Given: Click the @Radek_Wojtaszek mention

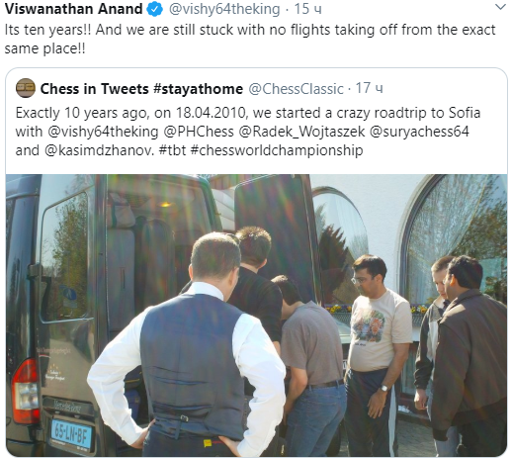Looking at the screenshot, I should [x=301, y=132].
